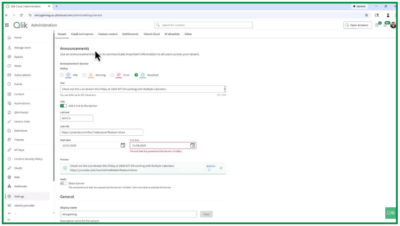Open Themes in sidebar
This screenshot has height=226, width=400.
tap(19, 140)
